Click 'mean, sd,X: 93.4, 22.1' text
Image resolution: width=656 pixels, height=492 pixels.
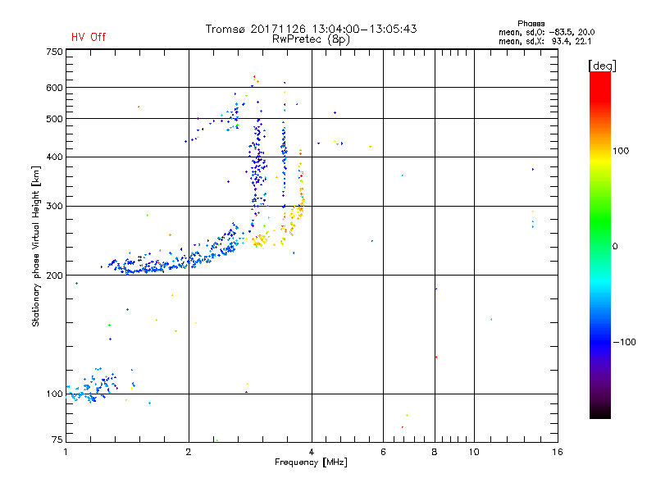[544, 41]
